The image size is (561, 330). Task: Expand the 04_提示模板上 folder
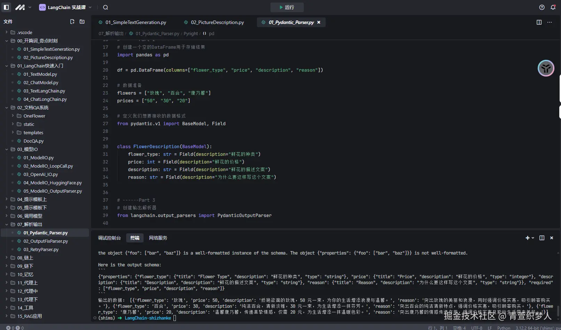coord(32,199)
